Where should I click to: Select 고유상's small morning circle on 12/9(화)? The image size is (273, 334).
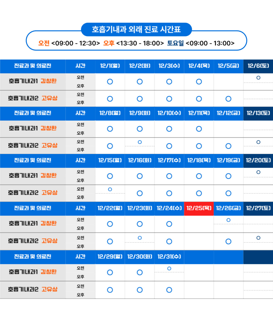point(140,142)
